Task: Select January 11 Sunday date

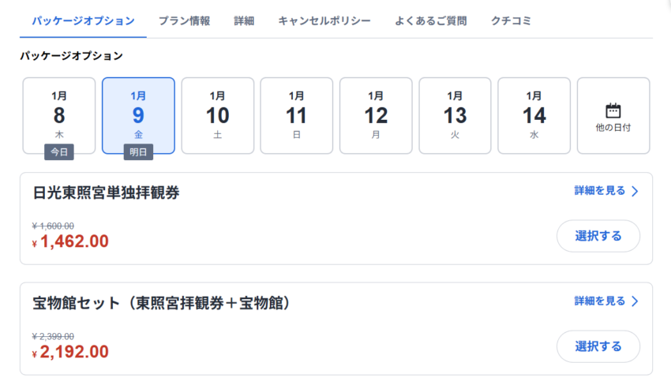Action: tap(297, 115)
